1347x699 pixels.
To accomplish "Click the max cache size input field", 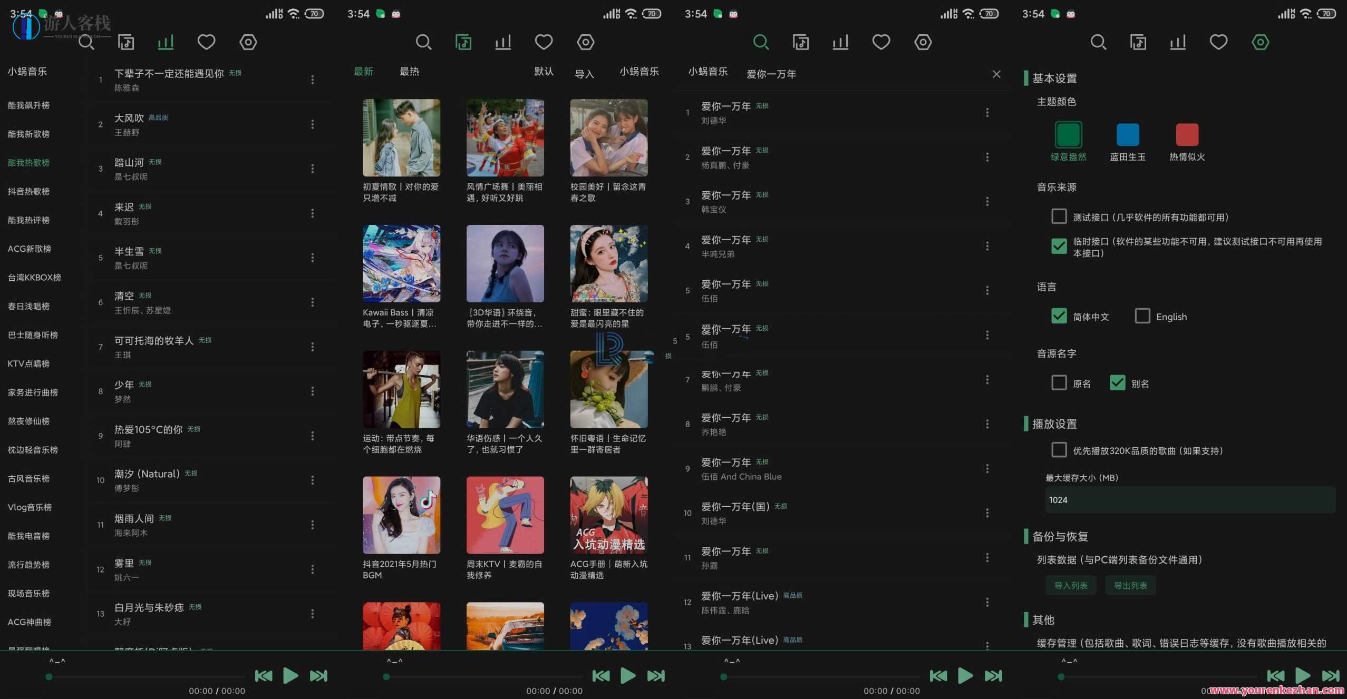I will pos(1189,499).
